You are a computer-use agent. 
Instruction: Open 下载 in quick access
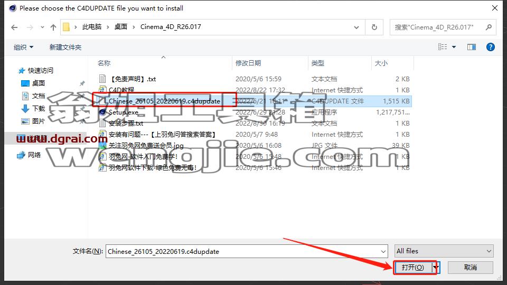click(39, 108)
